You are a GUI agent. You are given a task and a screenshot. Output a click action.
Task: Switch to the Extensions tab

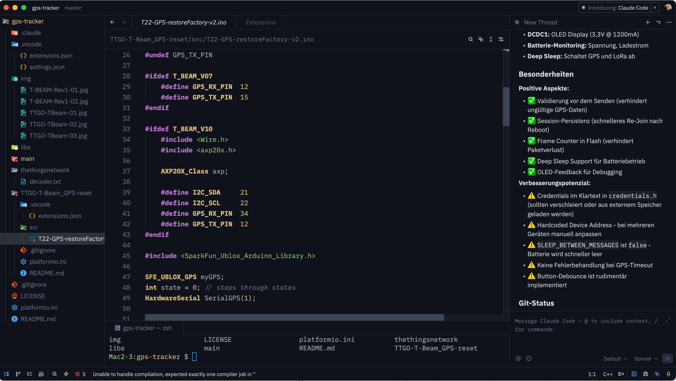(261, 22)
